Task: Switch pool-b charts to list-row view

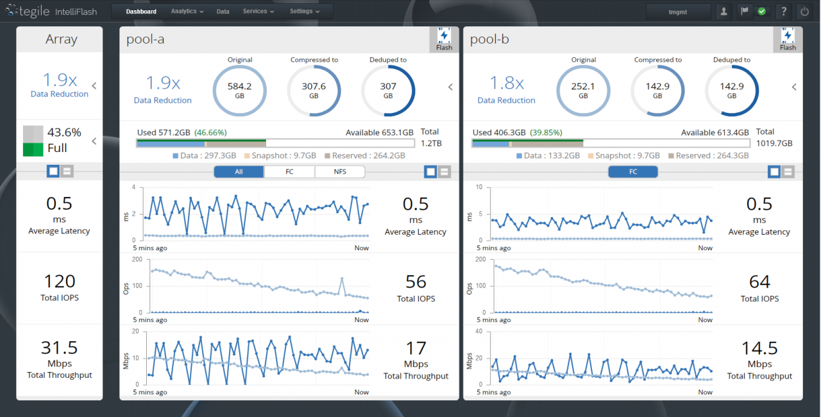Action: [x=788, y=171]
